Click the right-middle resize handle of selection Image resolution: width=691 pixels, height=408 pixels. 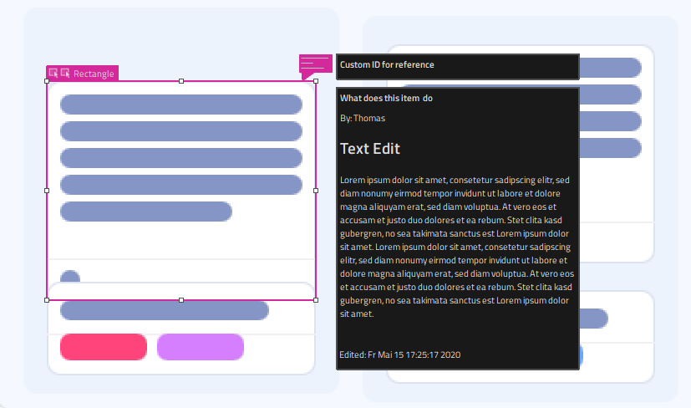click(x=316, y=191)
